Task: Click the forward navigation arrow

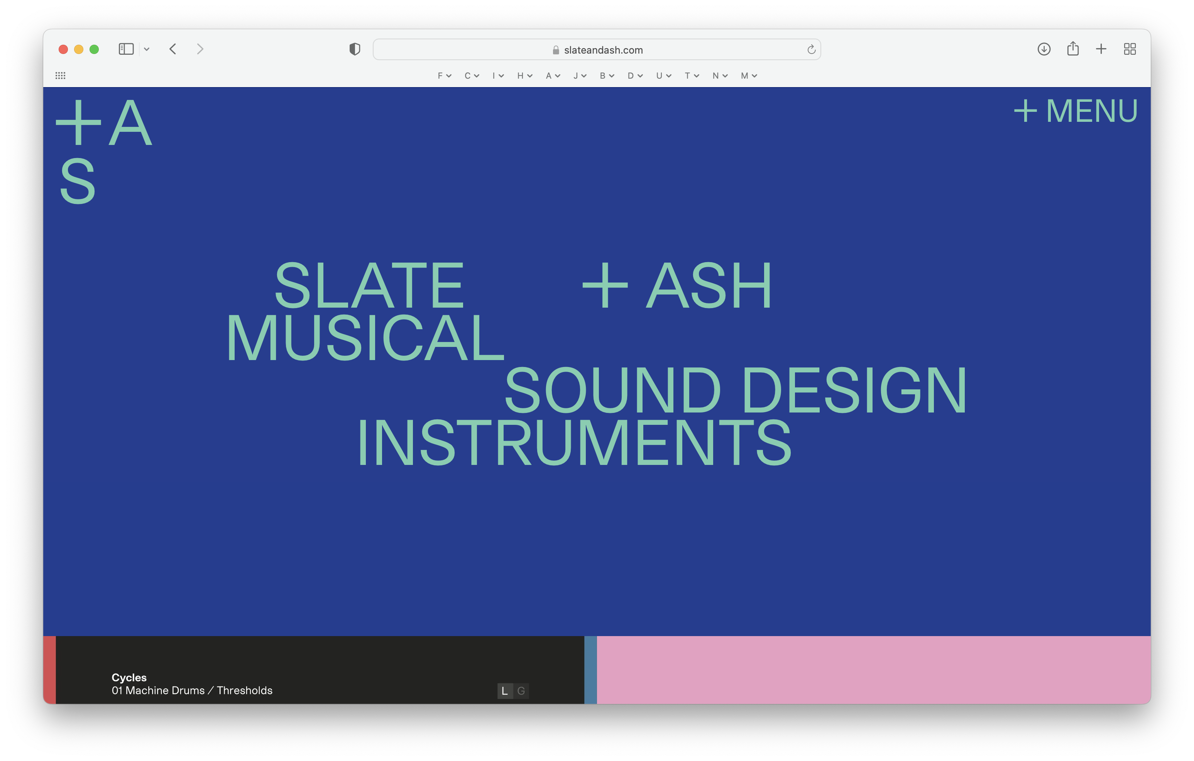Action: click(x=200, y=49)
